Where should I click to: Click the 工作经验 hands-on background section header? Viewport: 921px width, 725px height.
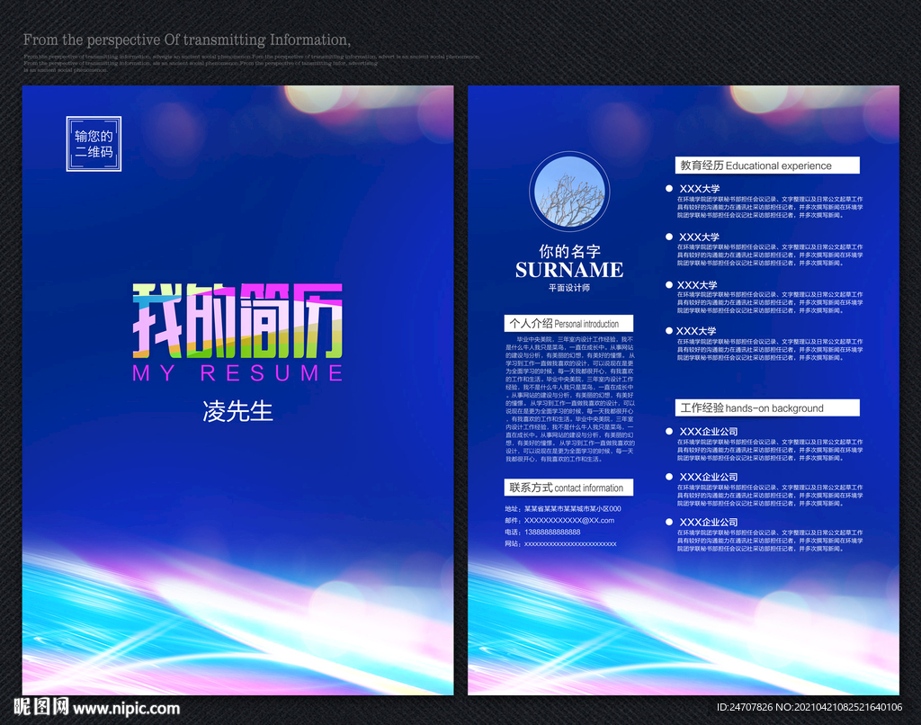click(x=767, y=407)
